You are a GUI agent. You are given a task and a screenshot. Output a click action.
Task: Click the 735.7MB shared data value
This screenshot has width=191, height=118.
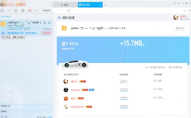[158, 98]
